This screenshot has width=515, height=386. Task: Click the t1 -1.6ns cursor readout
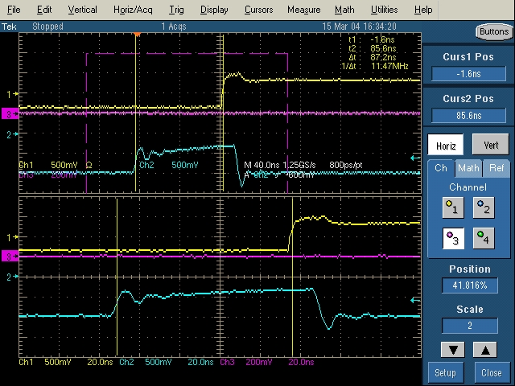point(372,39)
